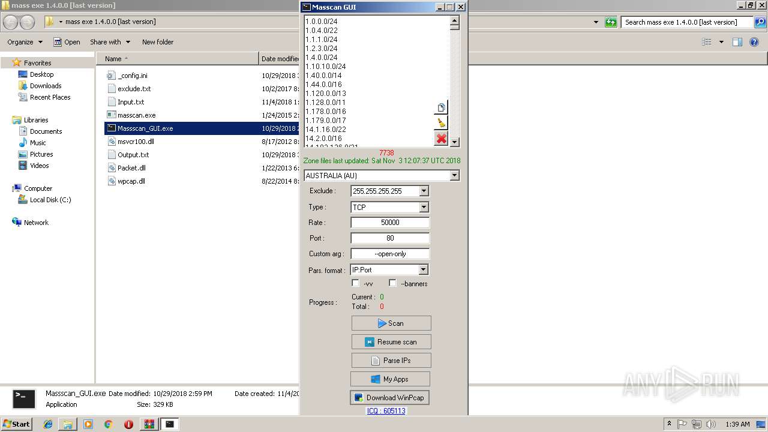Screen dimensions: 768x432
Task: Click the IP list scrollbar up arrow
Action: tap(454, 20)
